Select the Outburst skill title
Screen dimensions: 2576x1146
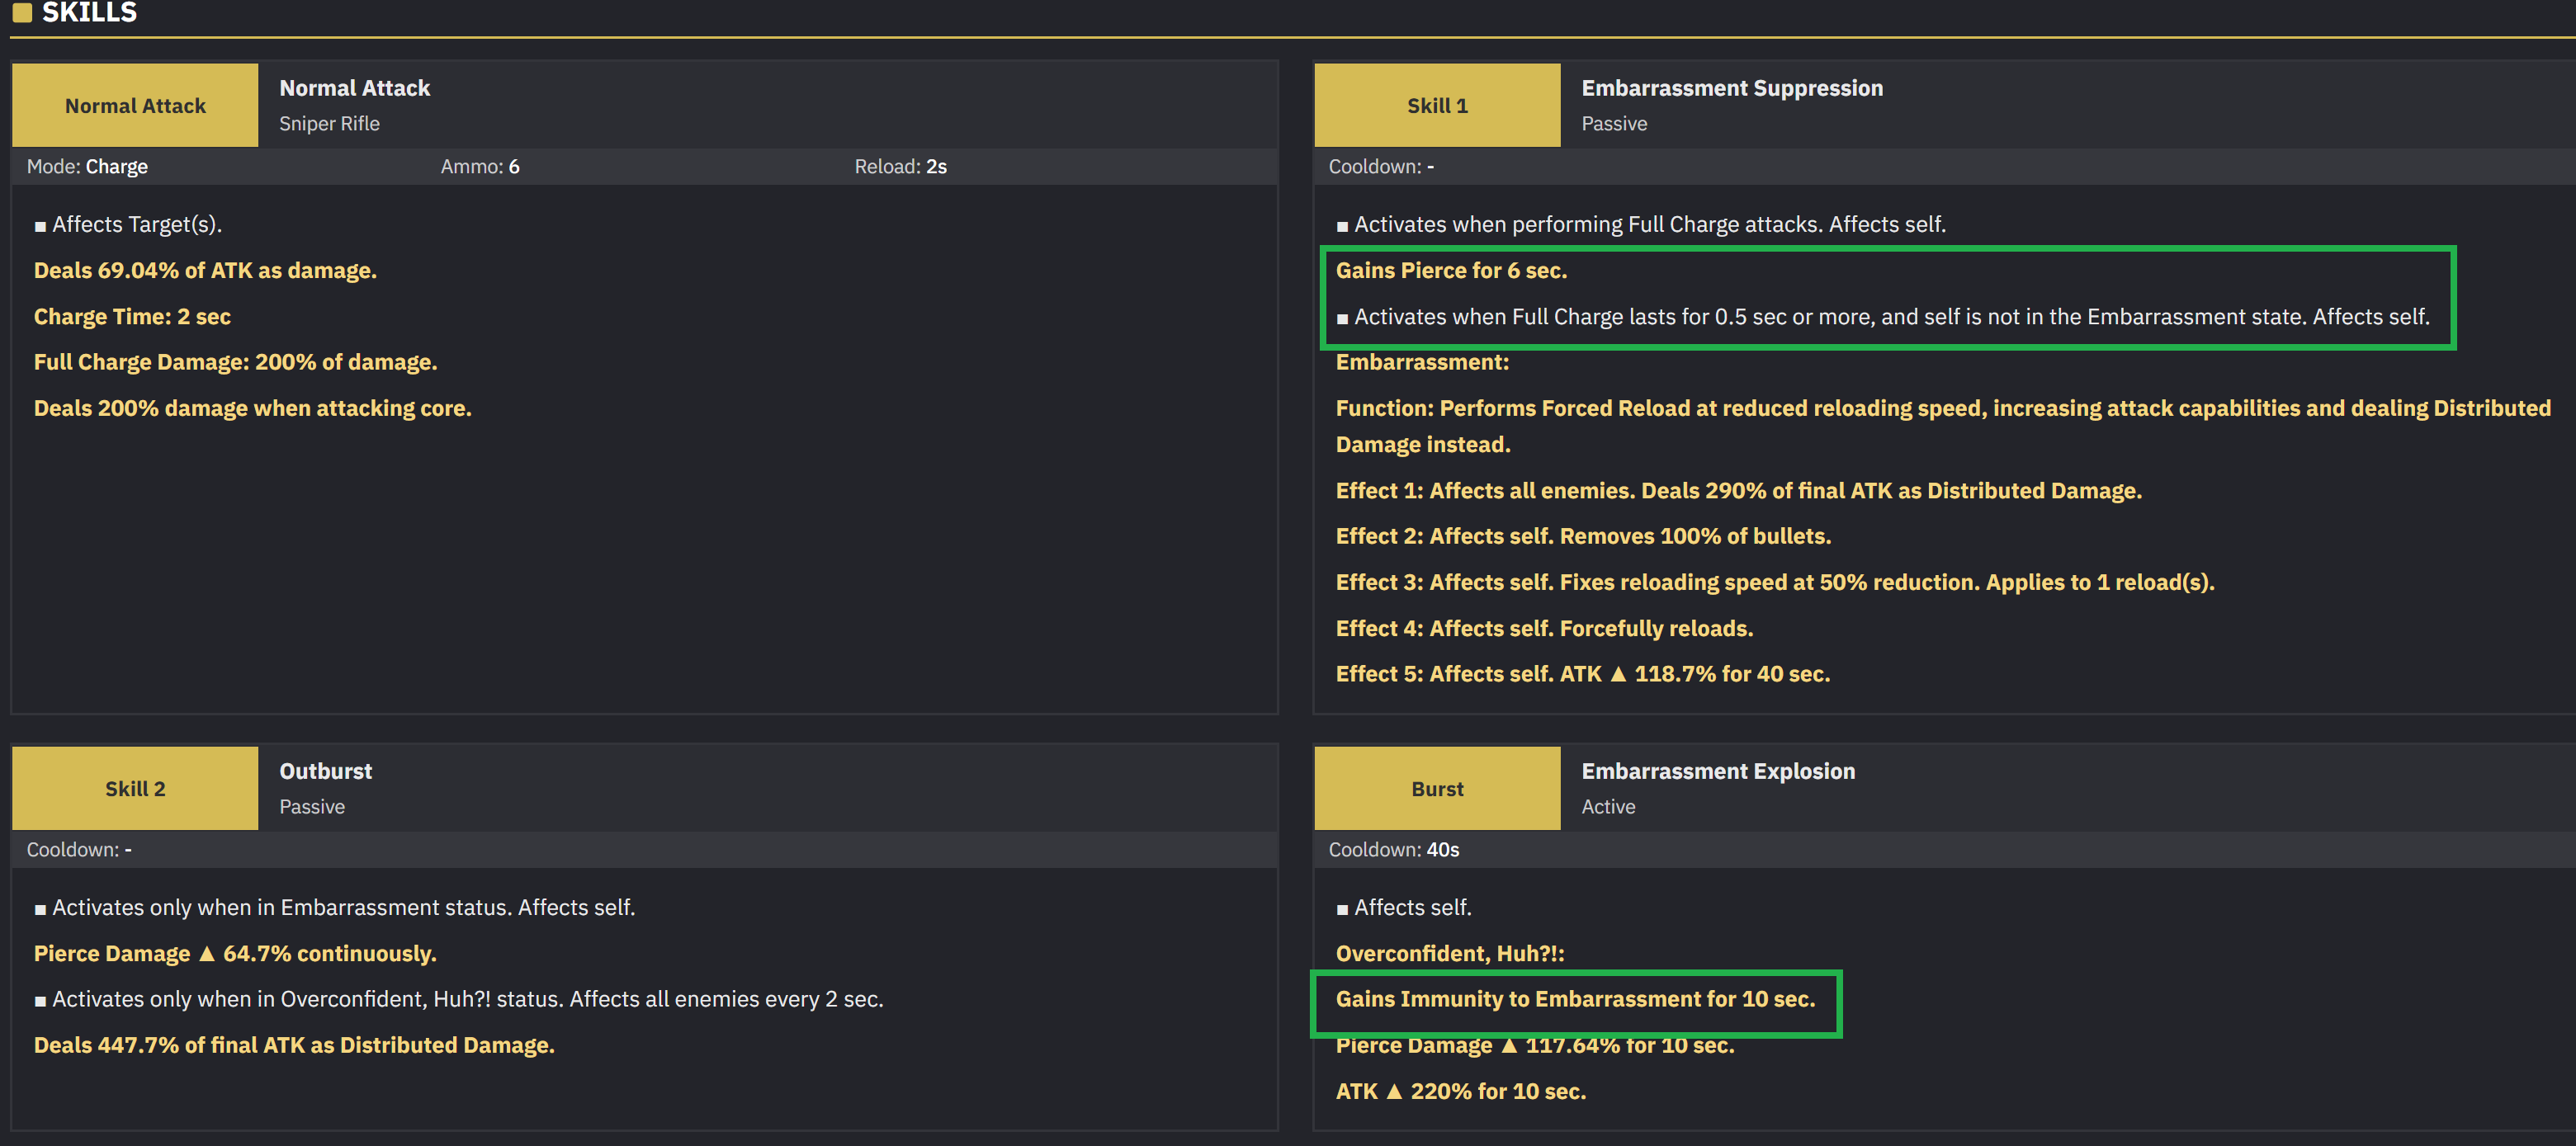click(x=325, y=771)
